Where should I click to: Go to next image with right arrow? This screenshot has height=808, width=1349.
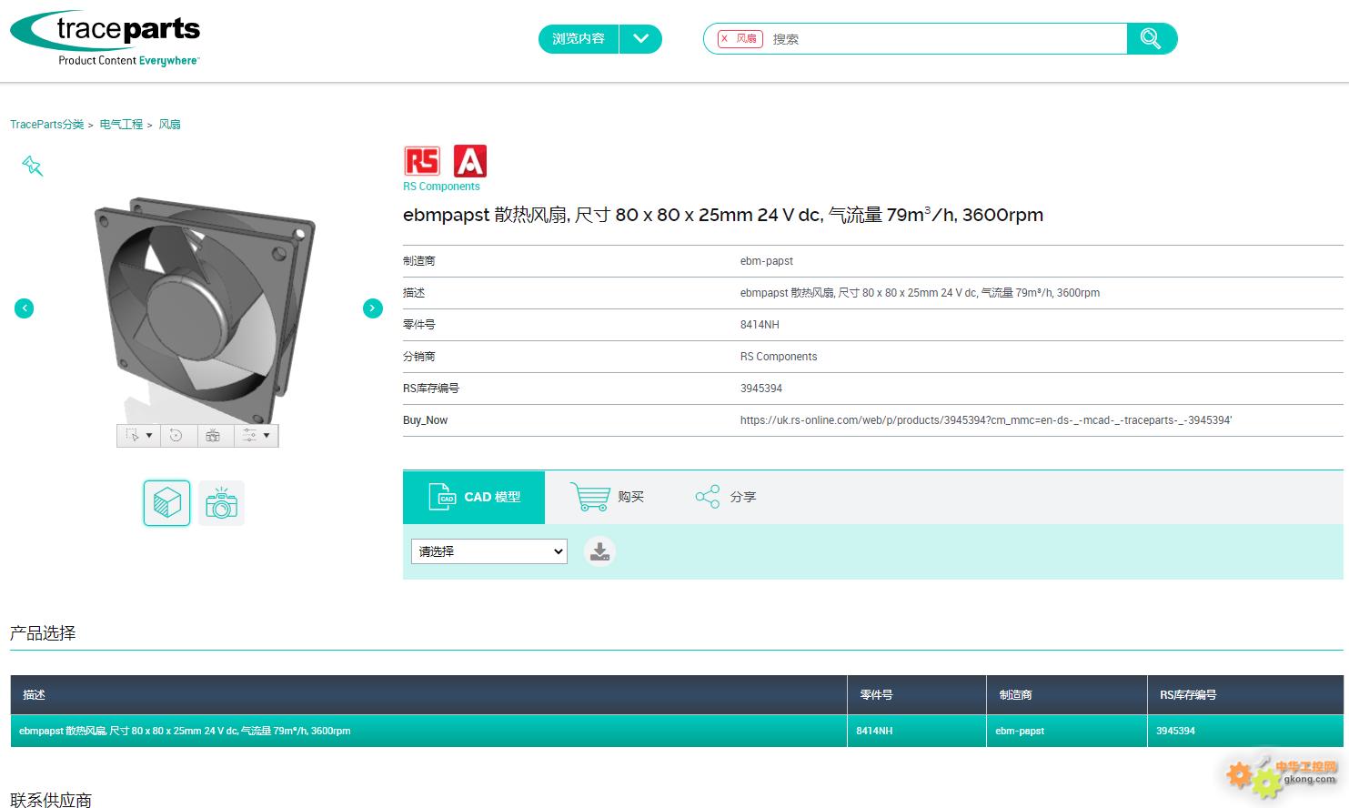373,308
